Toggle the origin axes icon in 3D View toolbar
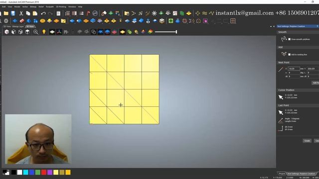Viewport: 319px width, 179px height. pyautogui.click(x=59, y=32)
